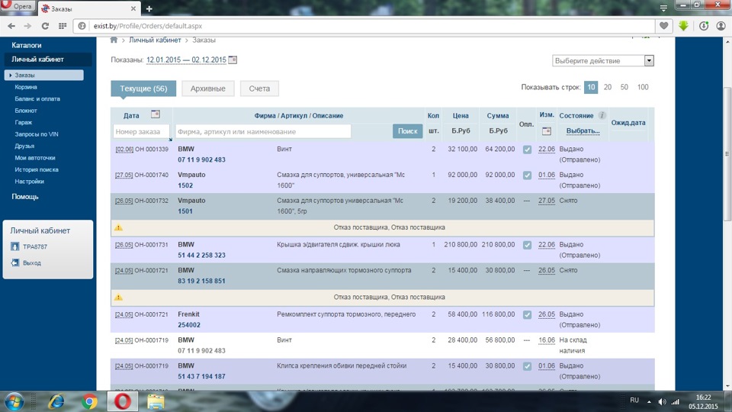Click the page vertical scrollbar
732x412 pixels.
pos(727,154)
